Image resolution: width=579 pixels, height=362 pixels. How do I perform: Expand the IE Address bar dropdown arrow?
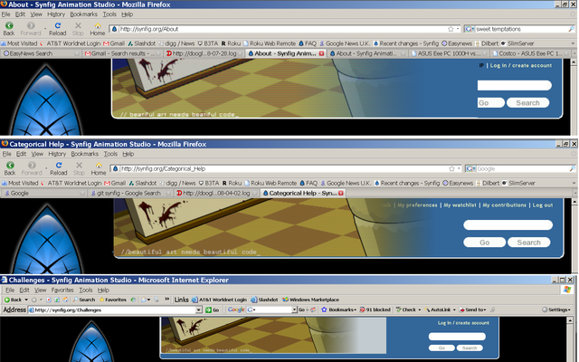click(199, 310)
